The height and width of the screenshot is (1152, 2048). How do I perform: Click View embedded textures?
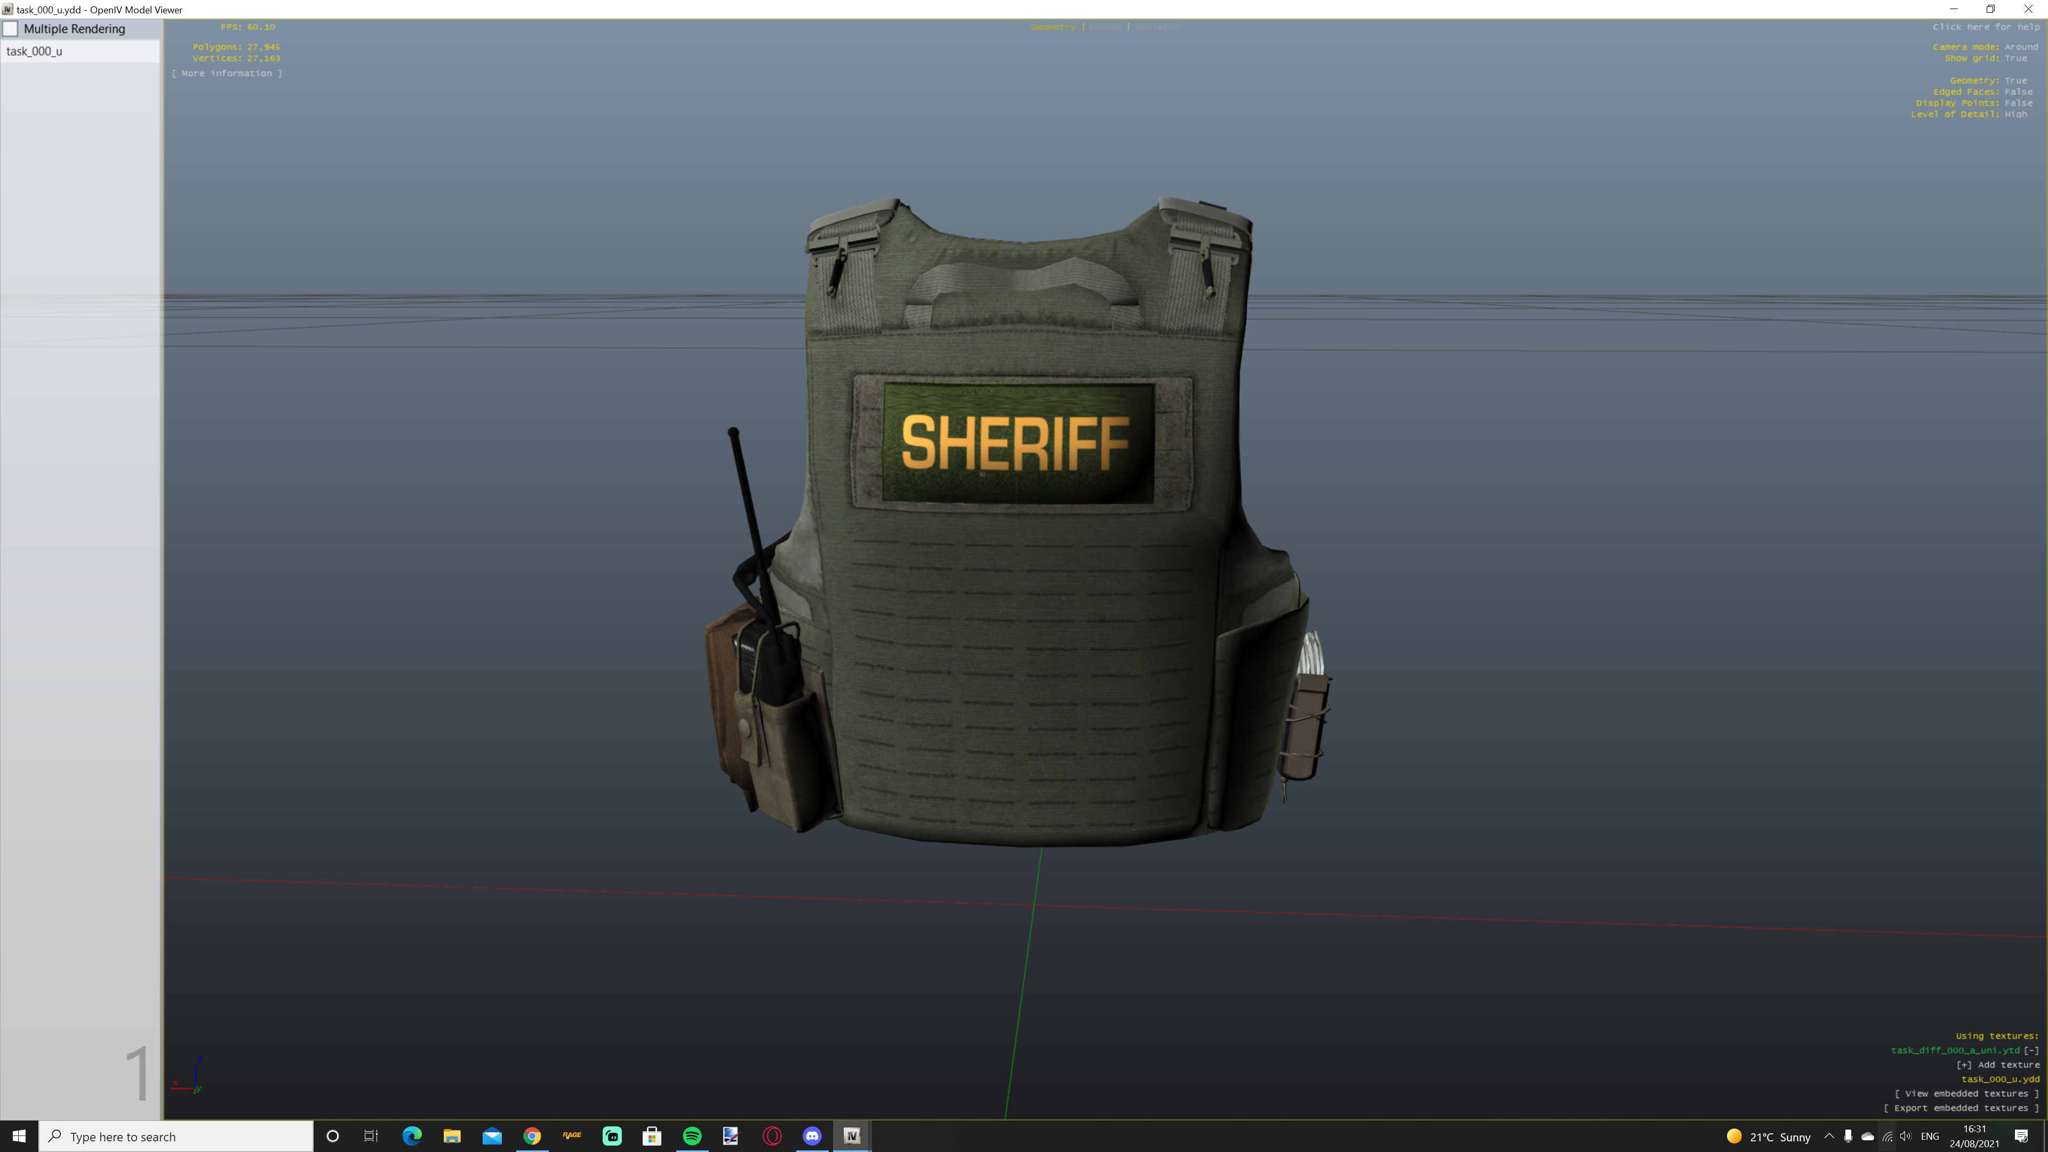pyautogui.click(x=1966, y=1093)
